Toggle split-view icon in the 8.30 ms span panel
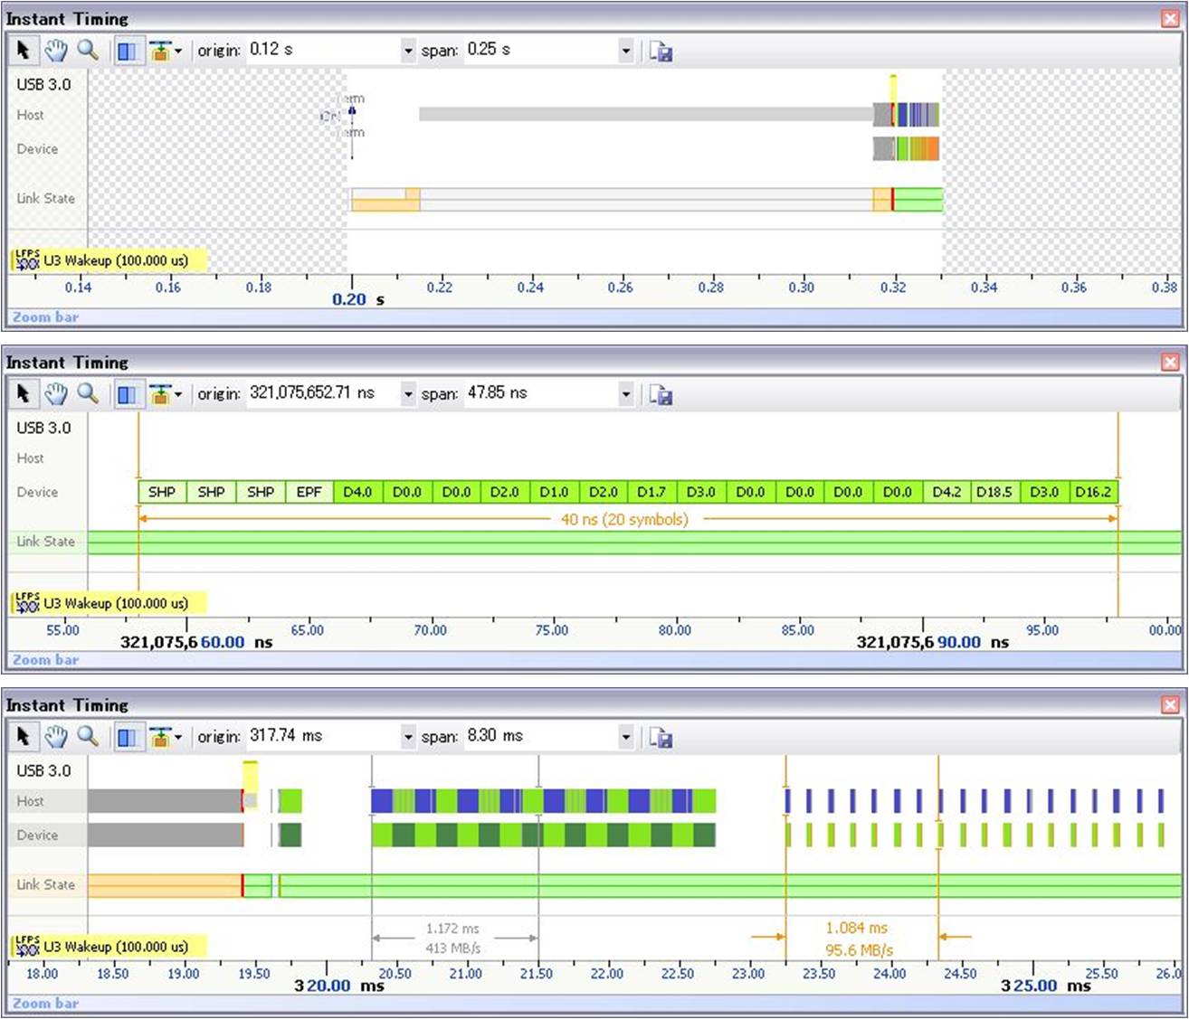The height and width of the screenshot is (1019, 1189). click(128, 738)
